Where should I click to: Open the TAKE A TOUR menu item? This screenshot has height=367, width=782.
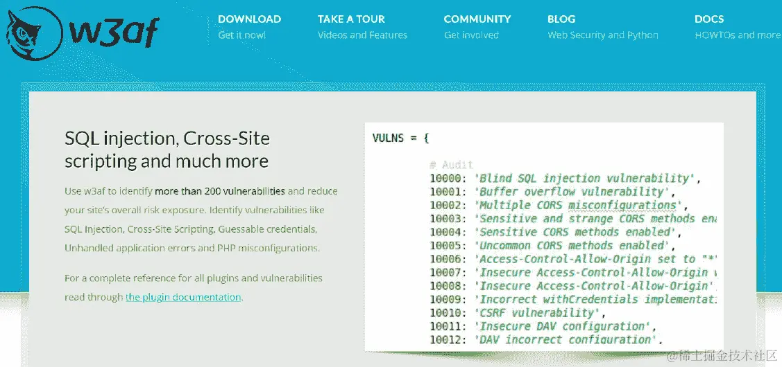coord(351,19)
